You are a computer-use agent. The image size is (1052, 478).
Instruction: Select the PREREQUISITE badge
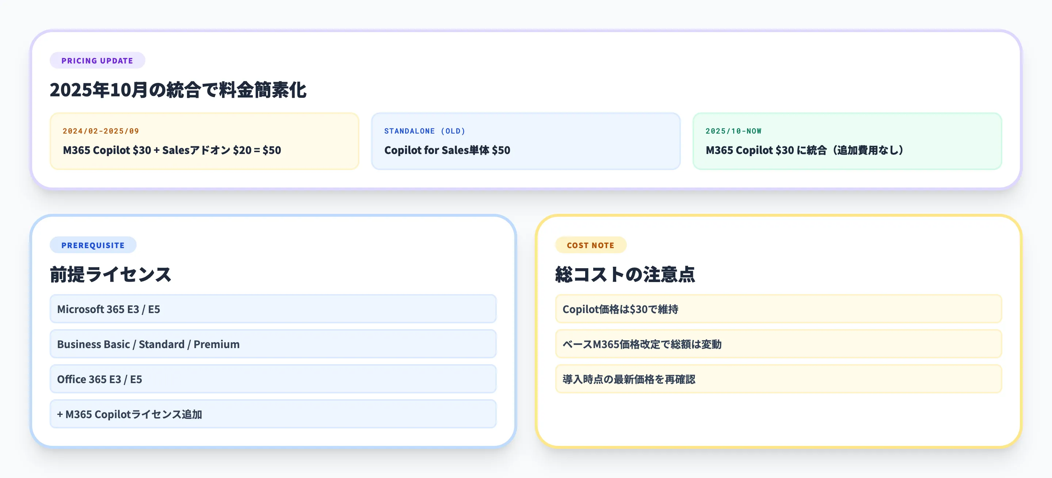point(93,245)
